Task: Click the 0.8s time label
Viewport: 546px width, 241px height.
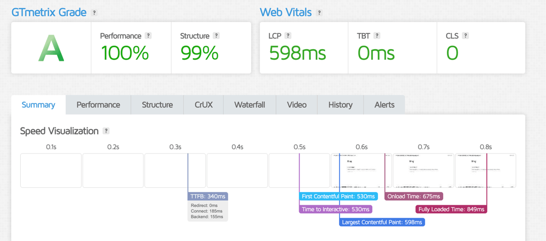Action: coord(485,147)
